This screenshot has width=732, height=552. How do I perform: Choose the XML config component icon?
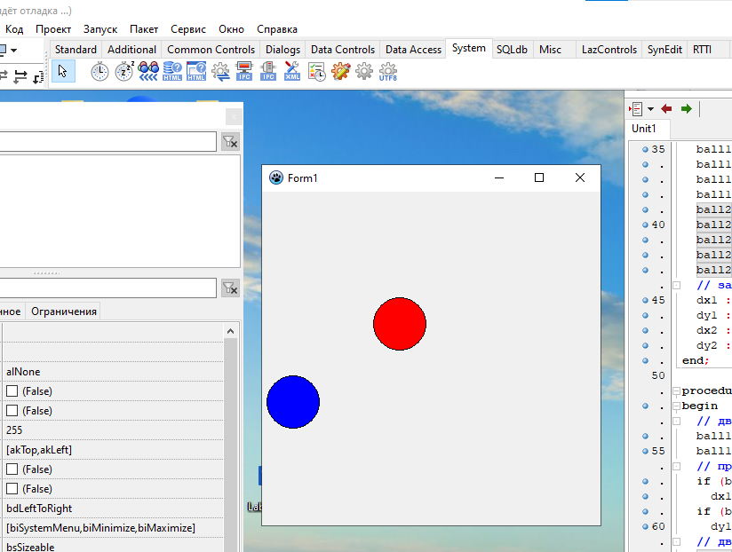(292, 72)
